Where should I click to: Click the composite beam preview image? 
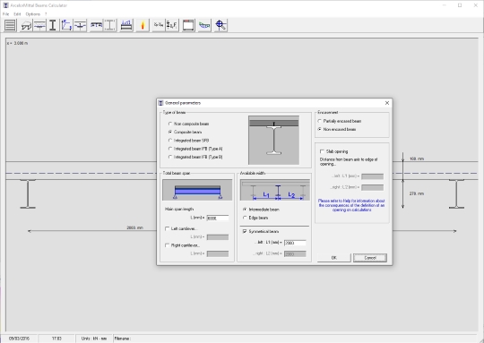click(x=273, y=140)
